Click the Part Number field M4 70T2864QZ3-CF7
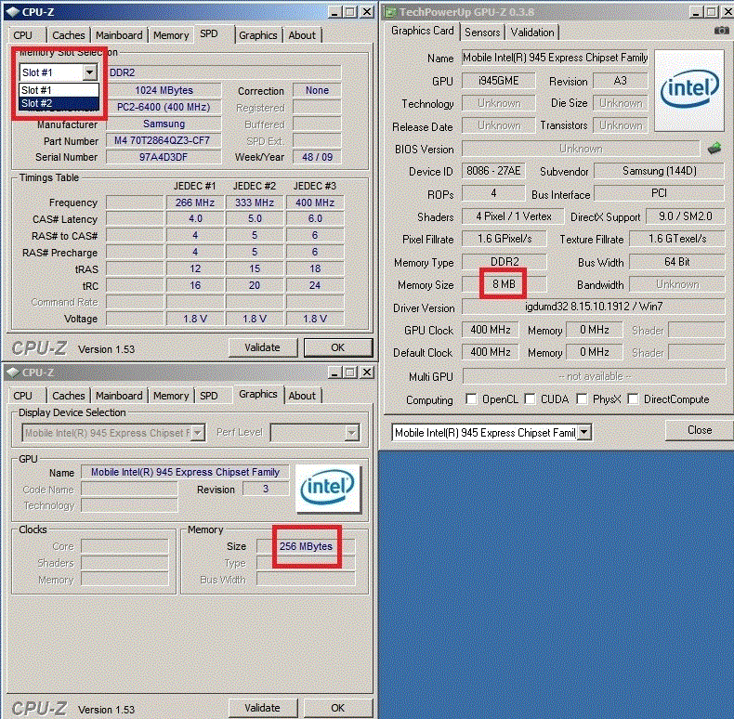734x719 pixels. [x=164, y=140]
